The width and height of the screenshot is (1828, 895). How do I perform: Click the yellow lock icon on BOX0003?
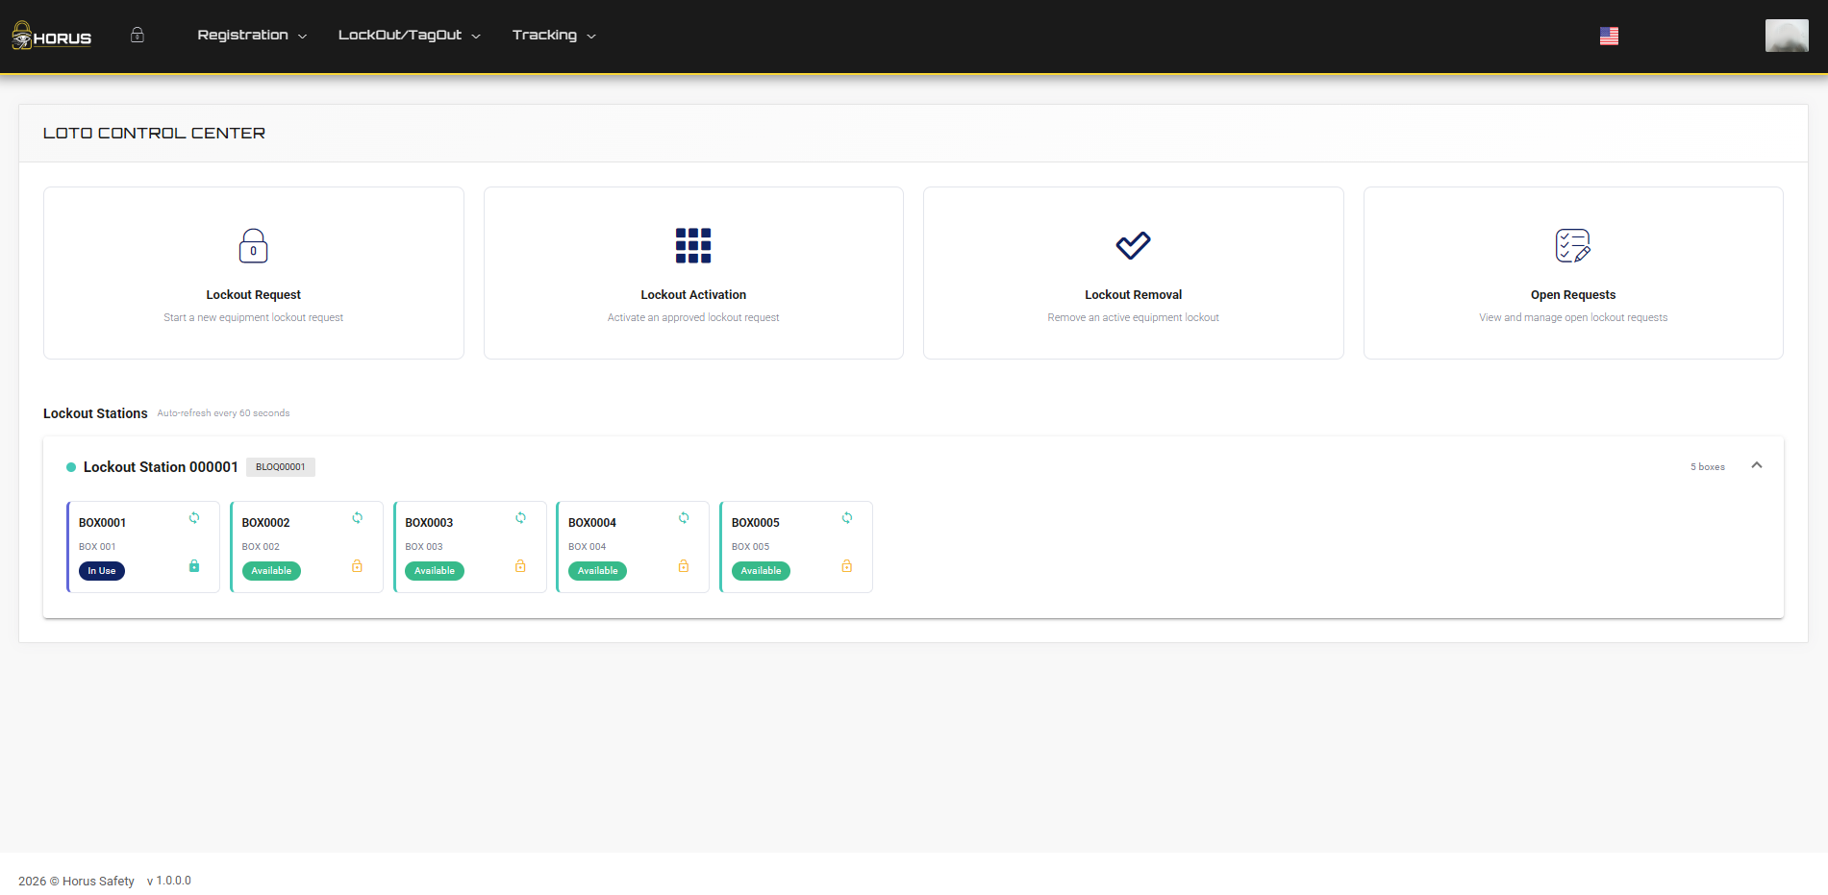coord(520,566)
